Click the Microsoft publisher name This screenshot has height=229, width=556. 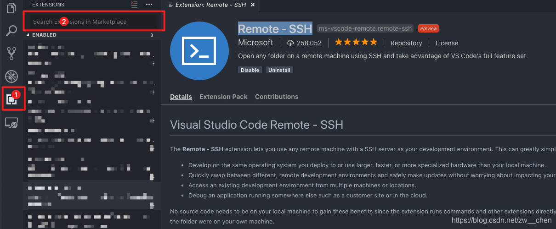point(255,43)
